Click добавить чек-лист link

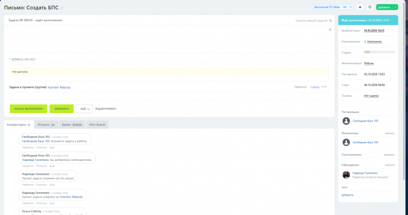pyautogui.click(x=22, y=59)
